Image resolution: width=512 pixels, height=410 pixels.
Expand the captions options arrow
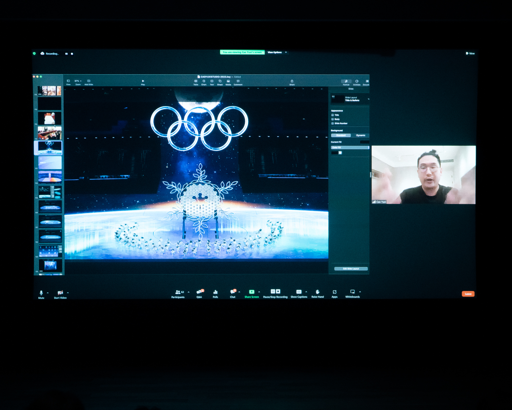306,292
